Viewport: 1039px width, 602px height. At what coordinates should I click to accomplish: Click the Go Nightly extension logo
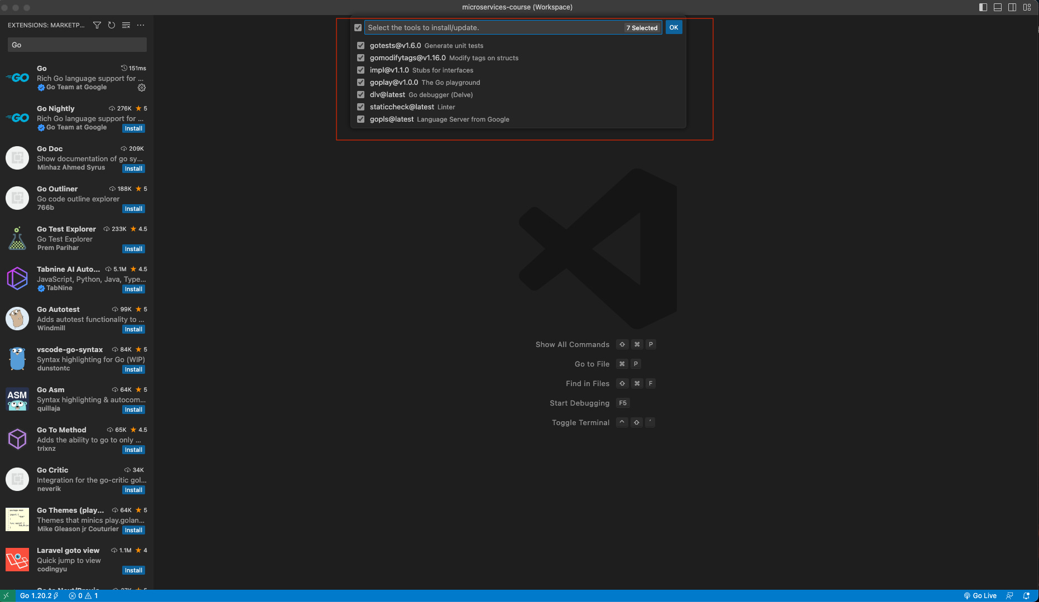(17, 118)
